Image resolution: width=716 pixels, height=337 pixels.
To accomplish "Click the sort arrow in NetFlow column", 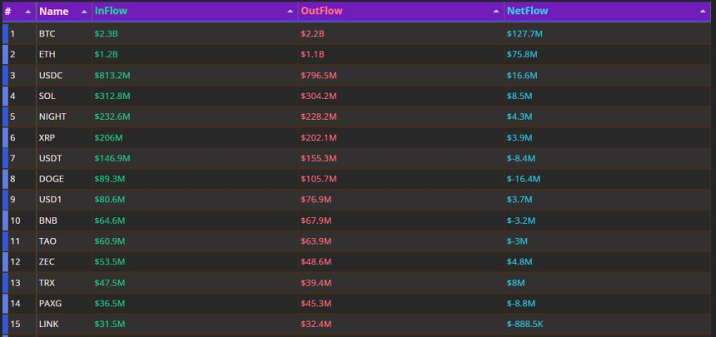I will pyautogui.click(x=704, y=12).
